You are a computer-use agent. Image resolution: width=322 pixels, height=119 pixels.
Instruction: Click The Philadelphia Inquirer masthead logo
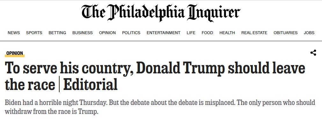pos(161,13)
